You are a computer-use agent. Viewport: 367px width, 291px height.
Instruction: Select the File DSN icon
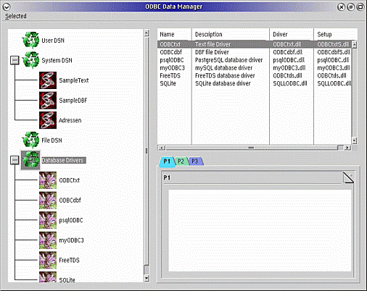tap(30, 140)
